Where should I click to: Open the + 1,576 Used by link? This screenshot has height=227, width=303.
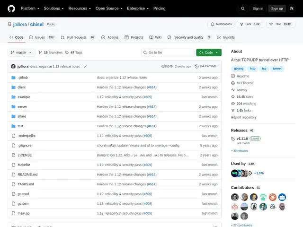click(259, 174)
